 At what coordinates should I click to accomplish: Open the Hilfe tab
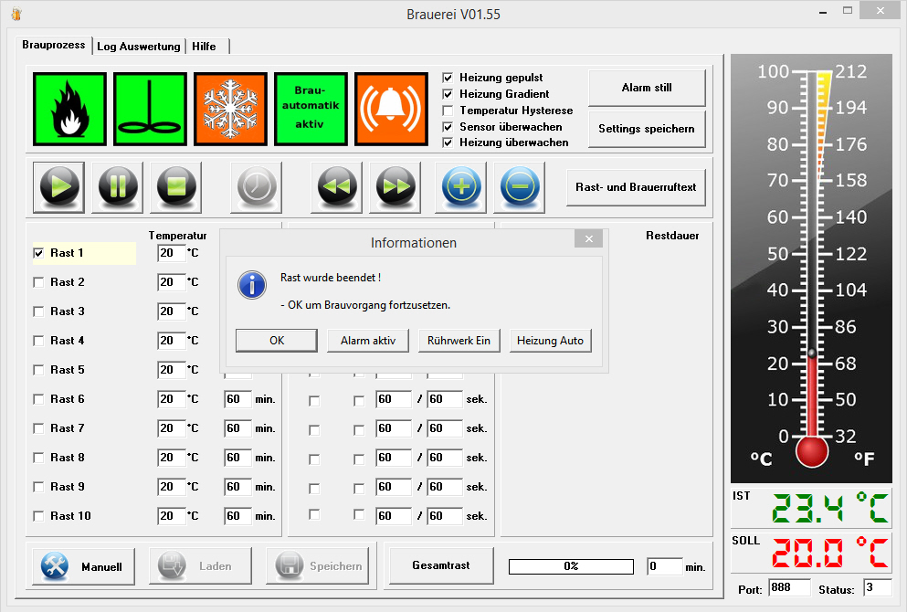click(204, 47)
